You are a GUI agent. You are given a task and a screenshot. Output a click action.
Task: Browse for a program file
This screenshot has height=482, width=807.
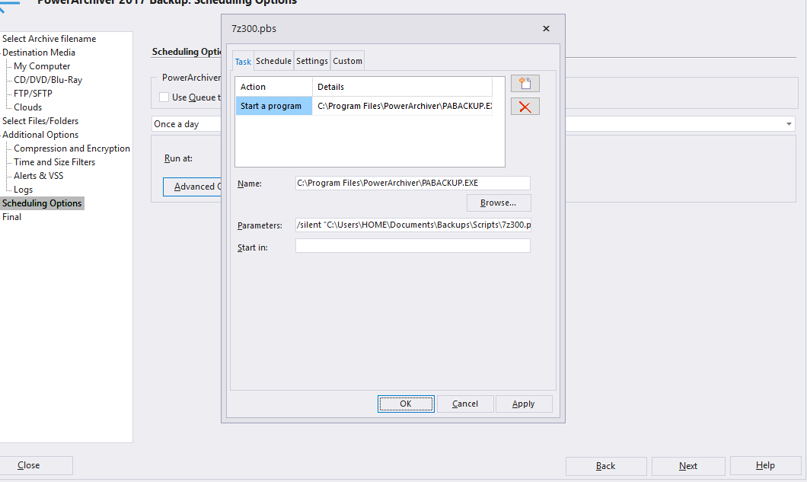(498, 203)
